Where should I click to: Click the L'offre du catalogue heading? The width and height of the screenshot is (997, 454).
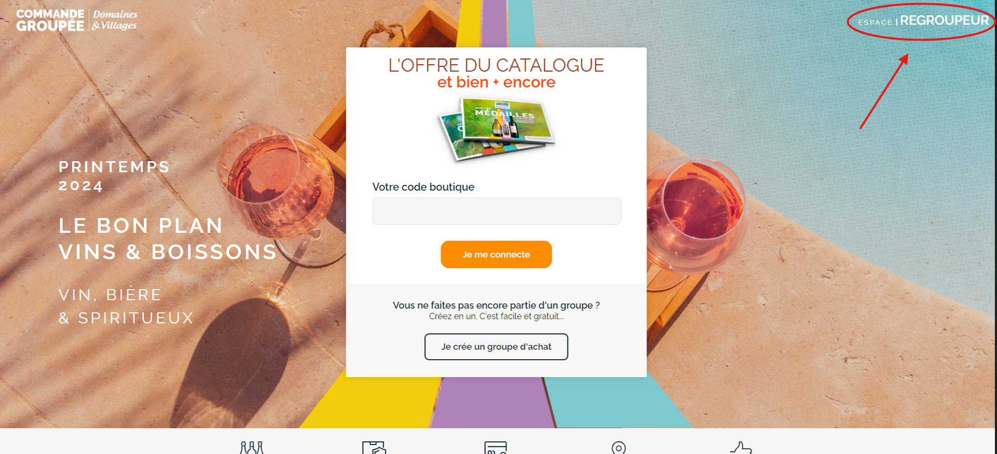496,65
